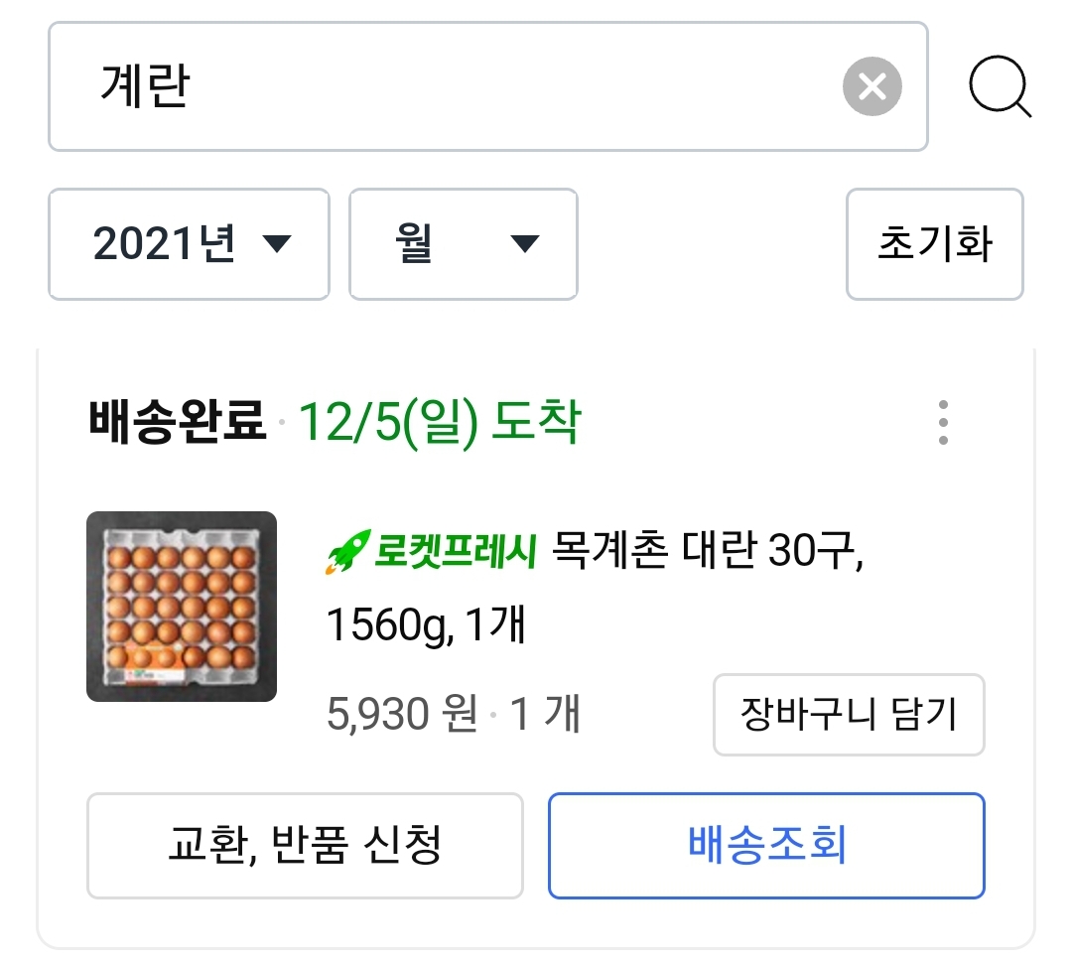The height and width of the screenshot is (963, 1072).
Task: Open the 2021년 year dropdown
Action: click(189, 244)
